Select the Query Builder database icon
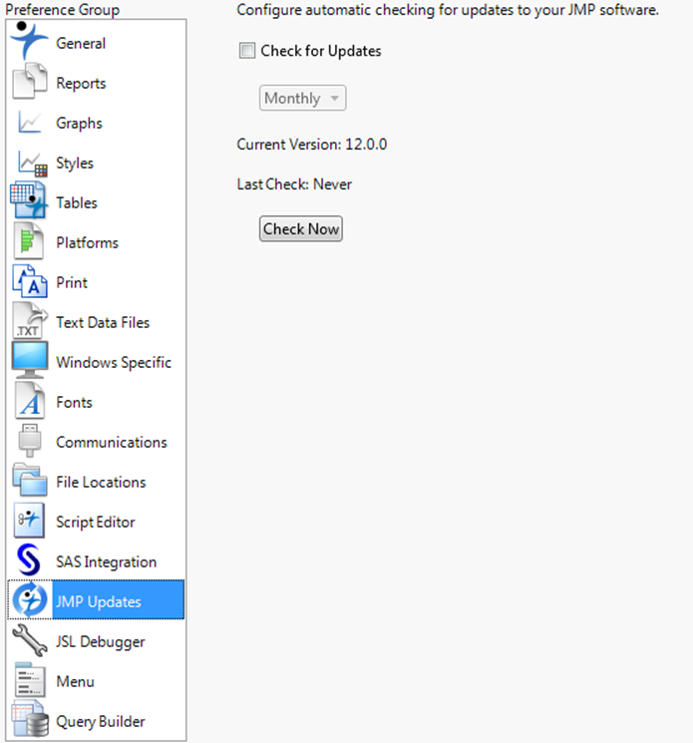Viewport: 693px width, 743px height. tap(30, 719)
